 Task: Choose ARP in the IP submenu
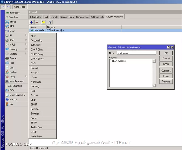point(42,36)
